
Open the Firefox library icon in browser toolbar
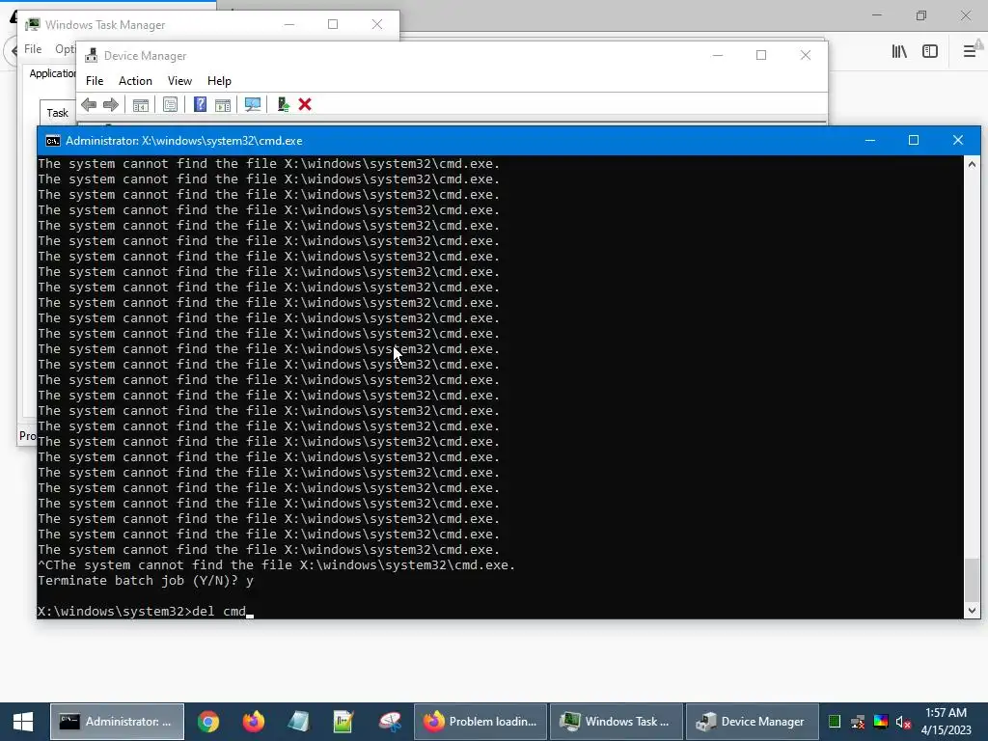[899, 52]
